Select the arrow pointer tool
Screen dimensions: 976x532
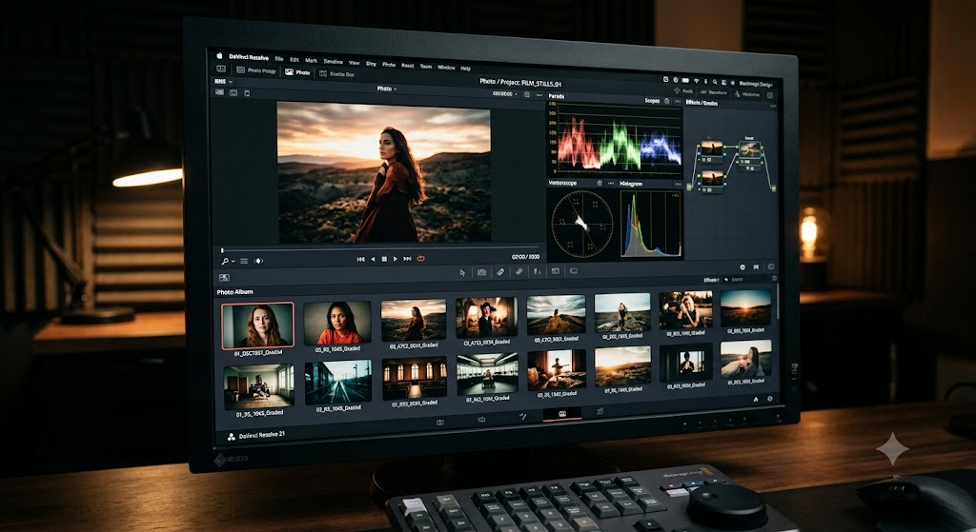point(462,273)
